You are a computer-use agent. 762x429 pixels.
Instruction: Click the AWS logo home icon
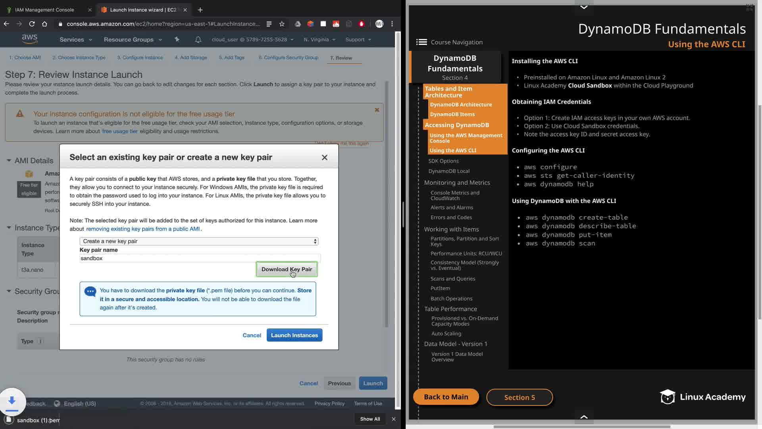click(30, 39)
